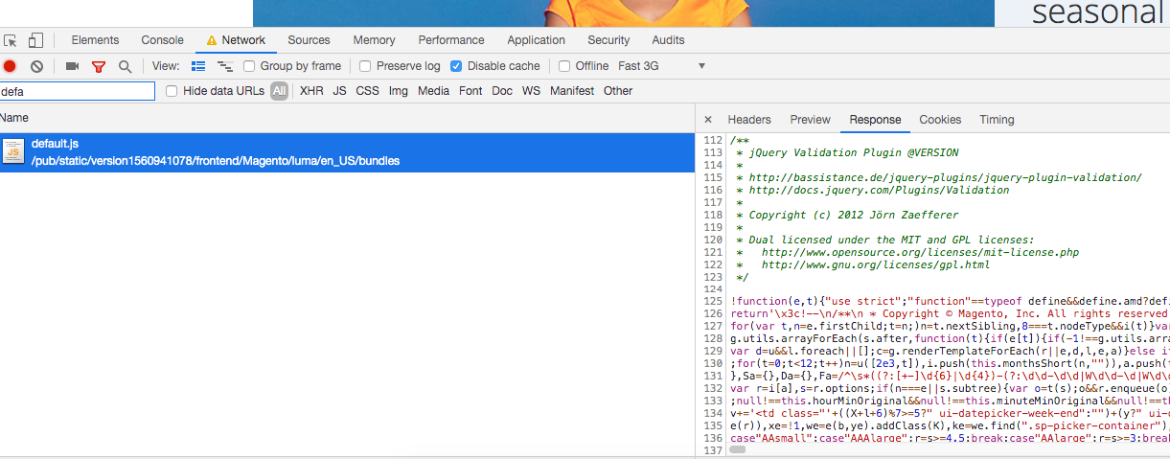This screenshot has width=1170, height=459.
Task: Toggle the device toolbar icon
Action: click(x=35, y=40)
